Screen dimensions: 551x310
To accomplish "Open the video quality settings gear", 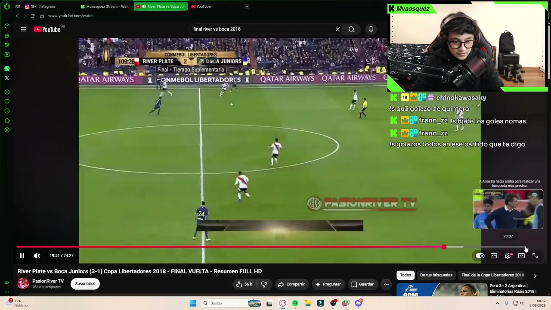I will (508, 256).
